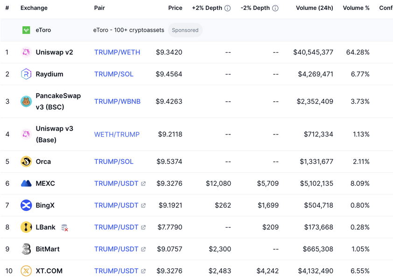
Task: Open the TRUMP/WBNB pair link
Action: tap(117, 101)
